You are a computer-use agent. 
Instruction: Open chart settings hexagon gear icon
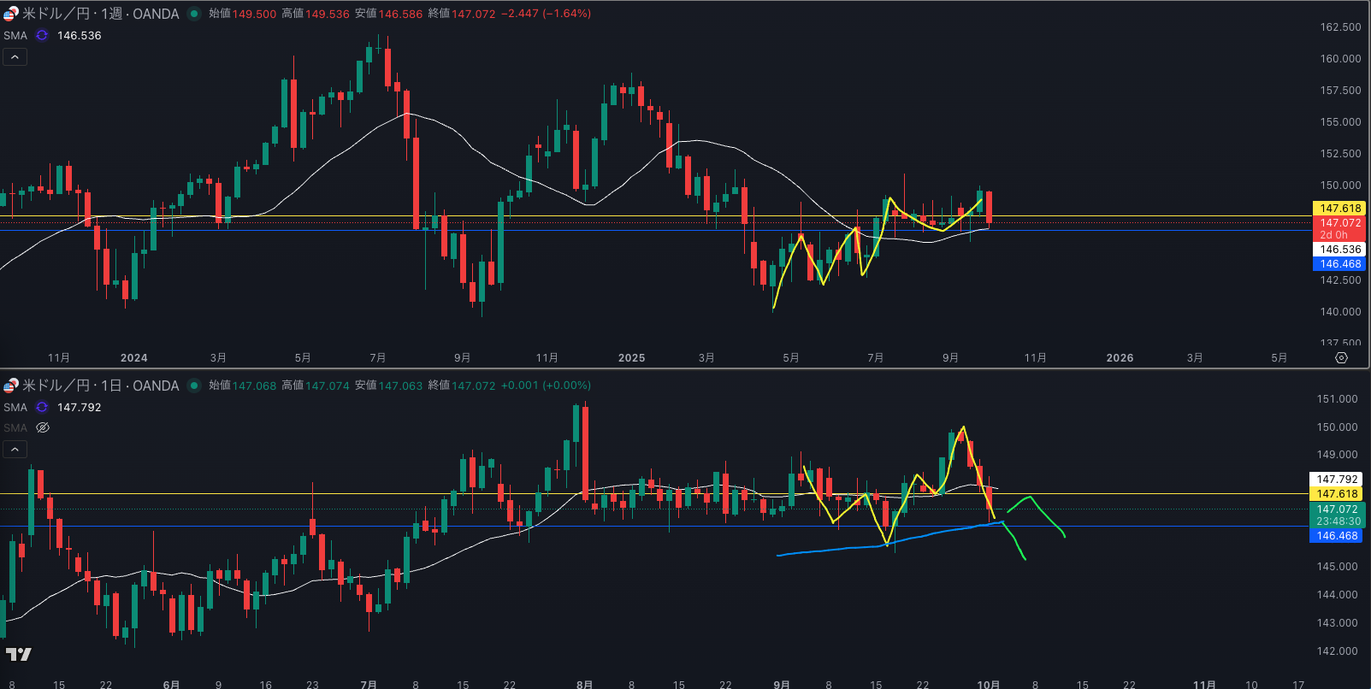coord(1341,357)
